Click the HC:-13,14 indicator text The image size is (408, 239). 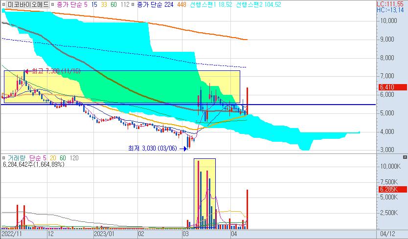390,10
